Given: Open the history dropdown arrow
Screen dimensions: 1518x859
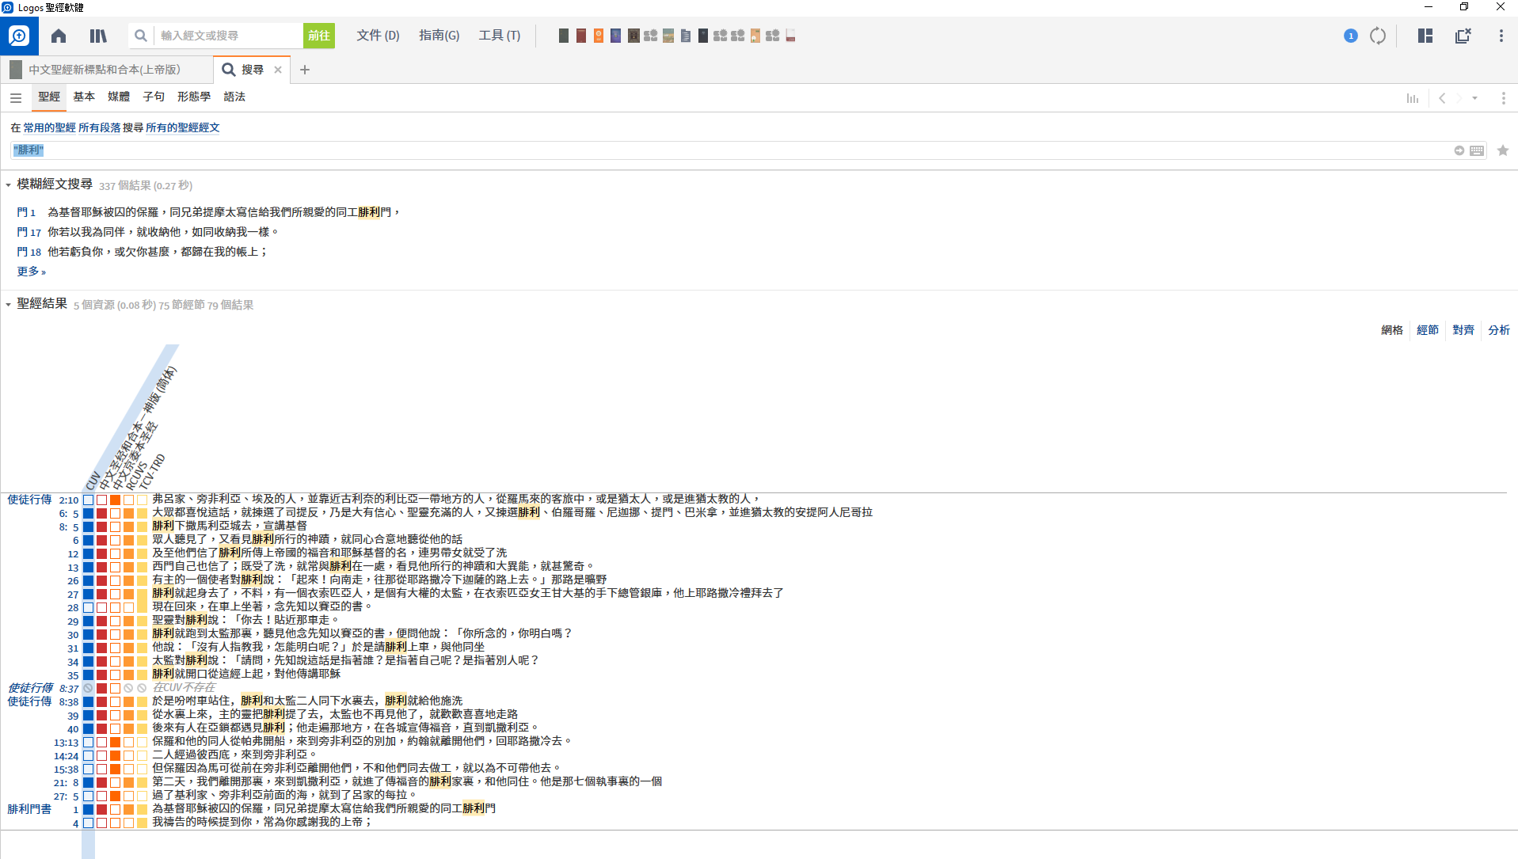Looking at the screenshot, I should (x=1474, y=98).
